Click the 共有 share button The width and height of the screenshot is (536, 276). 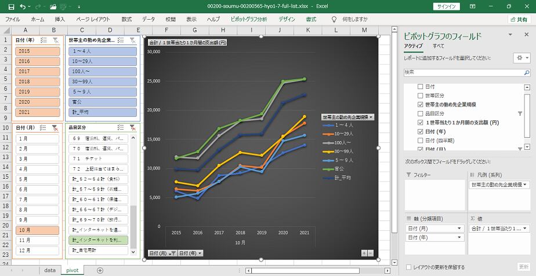coord(519,20)
